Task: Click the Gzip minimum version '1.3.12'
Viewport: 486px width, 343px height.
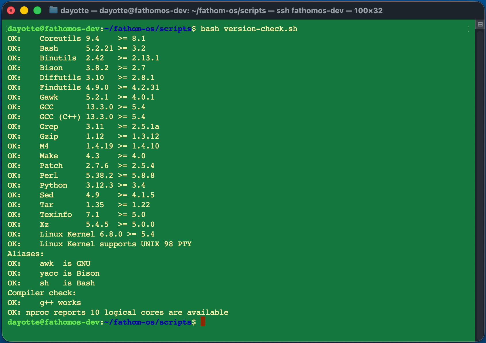Action: [x=146, y=136]
